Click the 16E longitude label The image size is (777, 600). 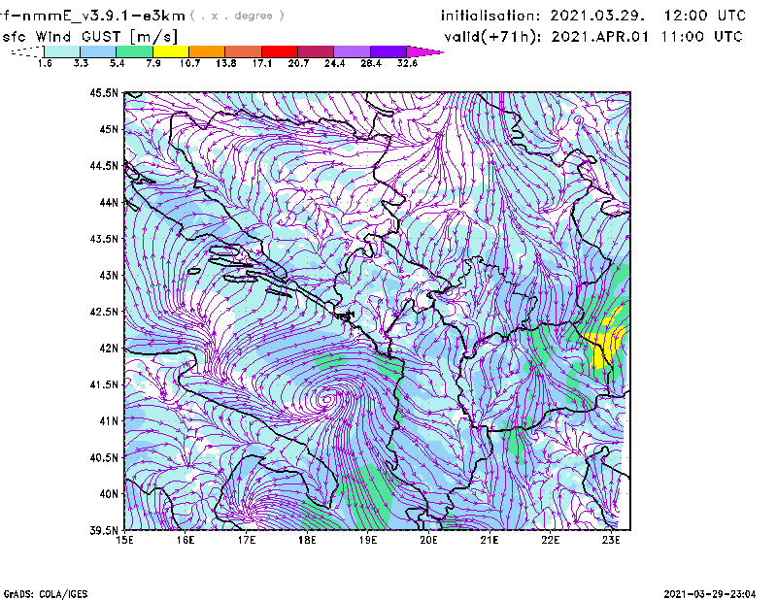click(x=186, y=540)
